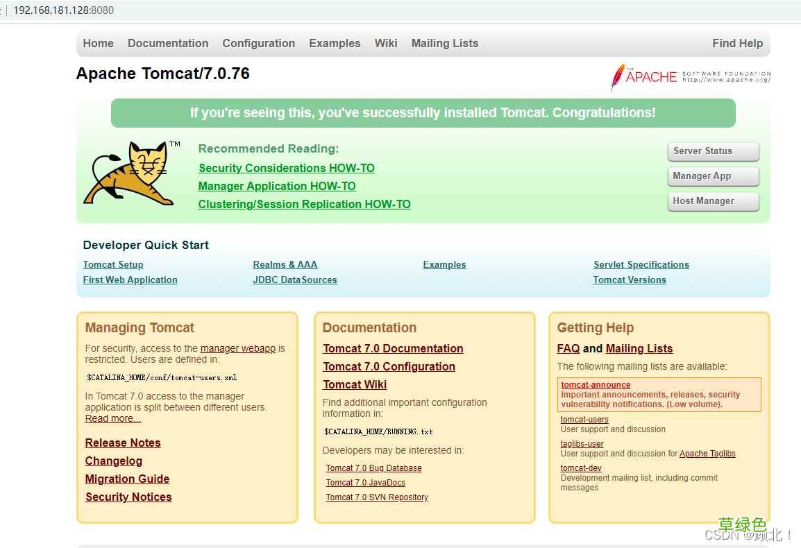Open Tomcat 7.0 Documentation link
This screenshot has width=801, height=548.
coord(393,348)
